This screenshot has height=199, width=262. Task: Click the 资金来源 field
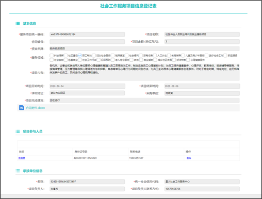(x=144, y=48)
